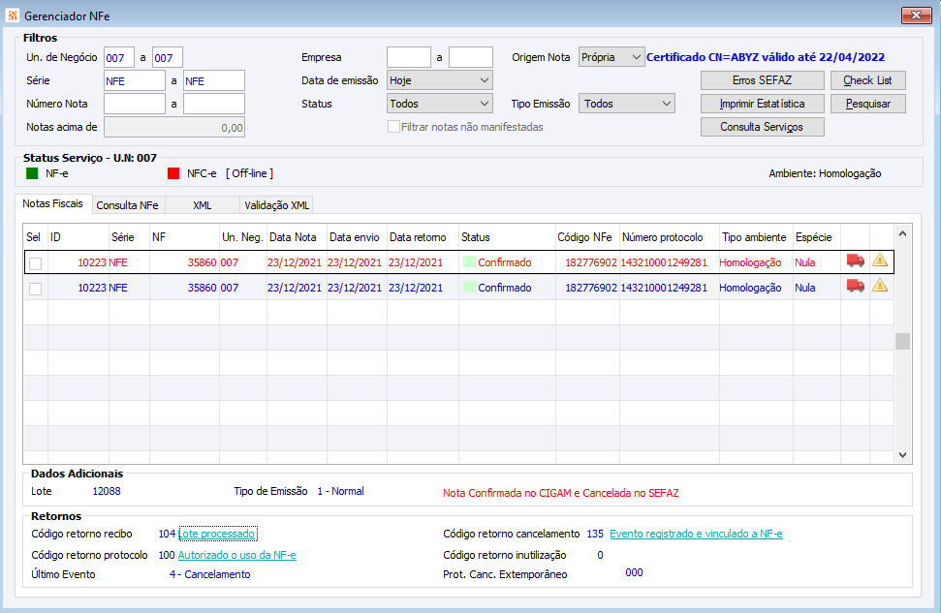Click the red truck icon in first row
The width and height of the screenshot is (941, 613).
tap(855, 261)
